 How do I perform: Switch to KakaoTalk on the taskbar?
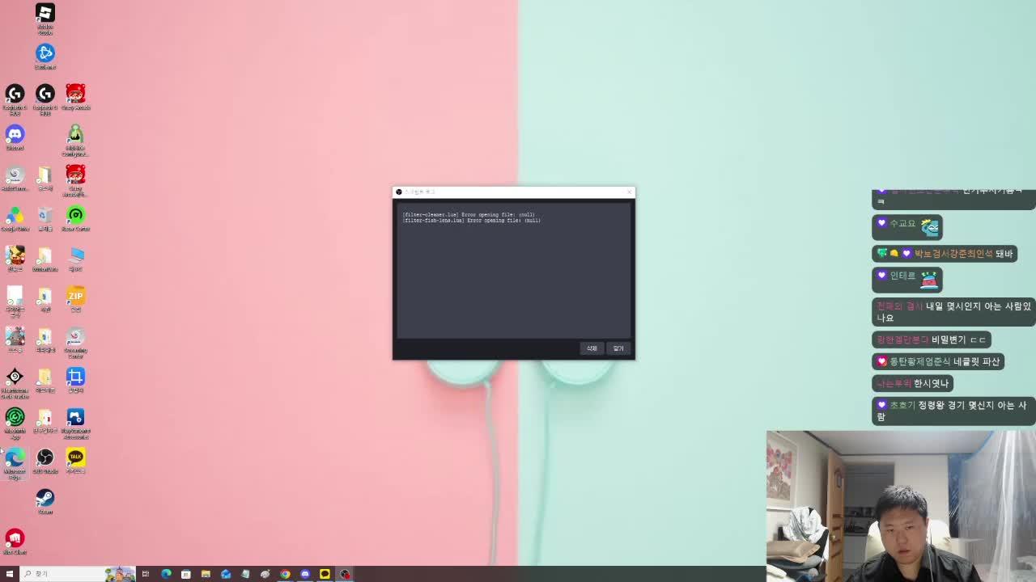(325, 574)
